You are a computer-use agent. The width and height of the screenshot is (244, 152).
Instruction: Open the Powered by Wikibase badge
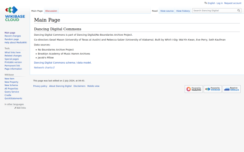pos(212,89)
